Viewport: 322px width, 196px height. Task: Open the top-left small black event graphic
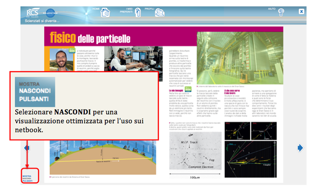point(237,131)
